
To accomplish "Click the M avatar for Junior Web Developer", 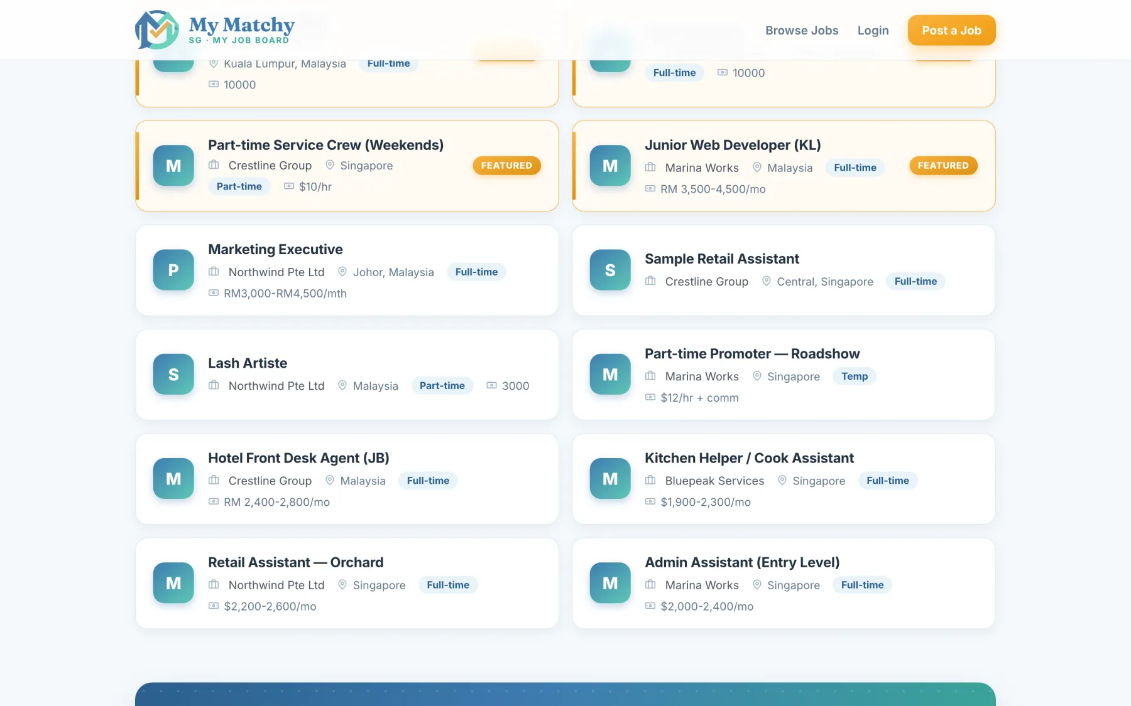I will (610, 166).
